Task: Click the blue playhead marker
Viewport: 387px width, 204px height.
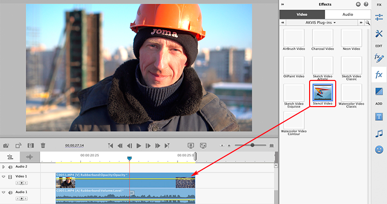Action: click(129, 158)
